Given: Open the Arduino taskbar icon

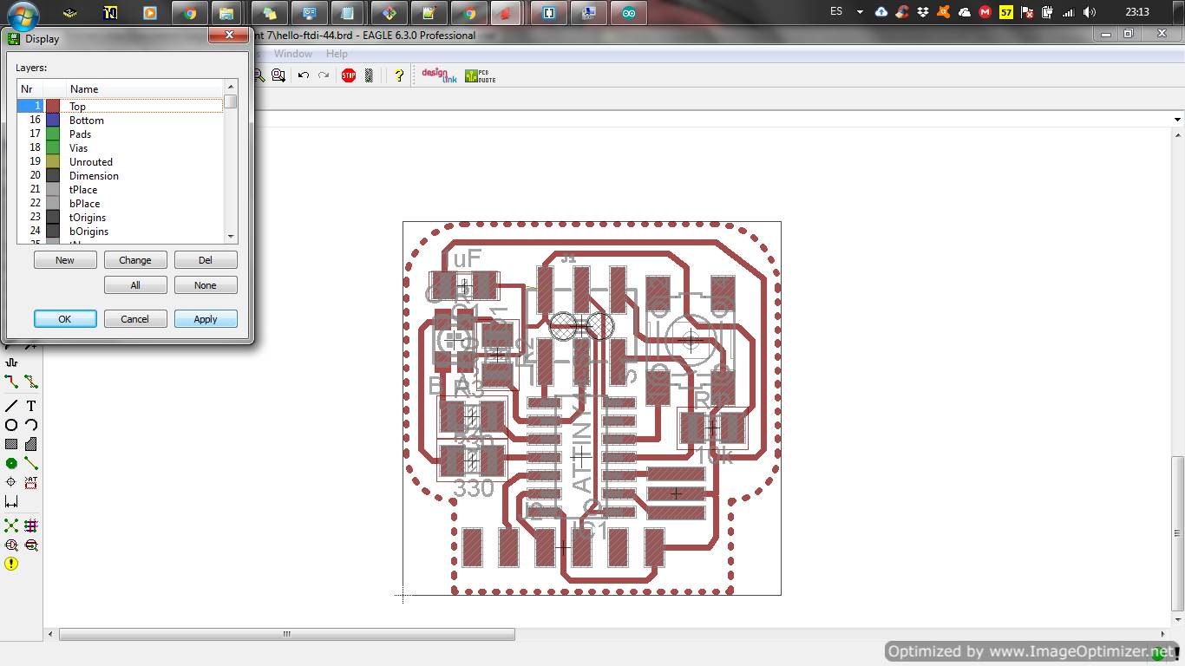Looking at the screenshot, I should [x=629, y=13].
